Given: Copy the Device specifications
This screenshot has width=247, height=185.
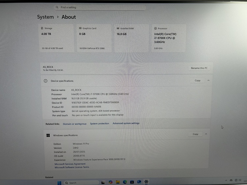Looking at the screenshot, I should pos(197,81).
